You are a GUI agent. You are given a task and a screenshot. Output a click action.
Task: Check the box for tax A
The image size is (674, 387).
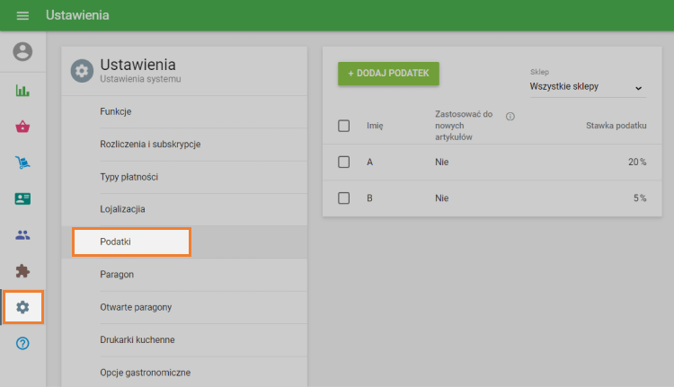[343, 162]
